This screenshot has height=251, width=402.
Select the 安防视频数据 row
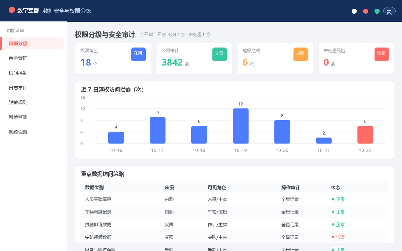point(234,237)
